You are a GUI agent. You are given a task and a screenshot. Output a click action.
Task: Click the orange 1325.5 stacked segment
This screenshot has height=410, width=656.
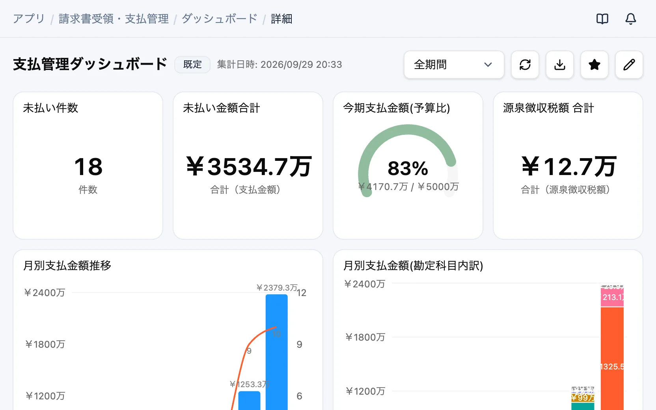[612, 358]
